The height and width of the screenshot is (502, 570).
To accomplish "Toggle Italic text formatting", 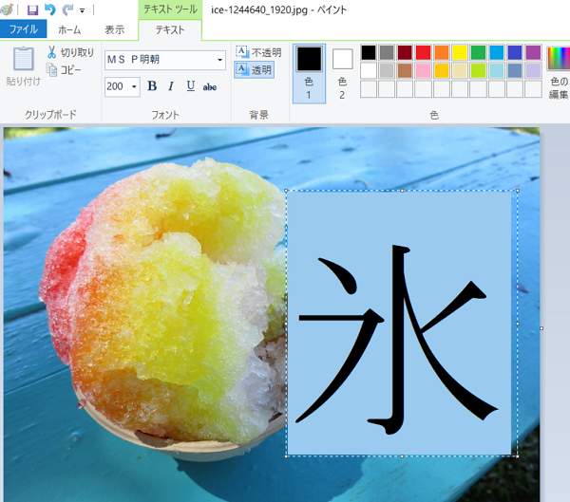I will click(x=171, y=86).
